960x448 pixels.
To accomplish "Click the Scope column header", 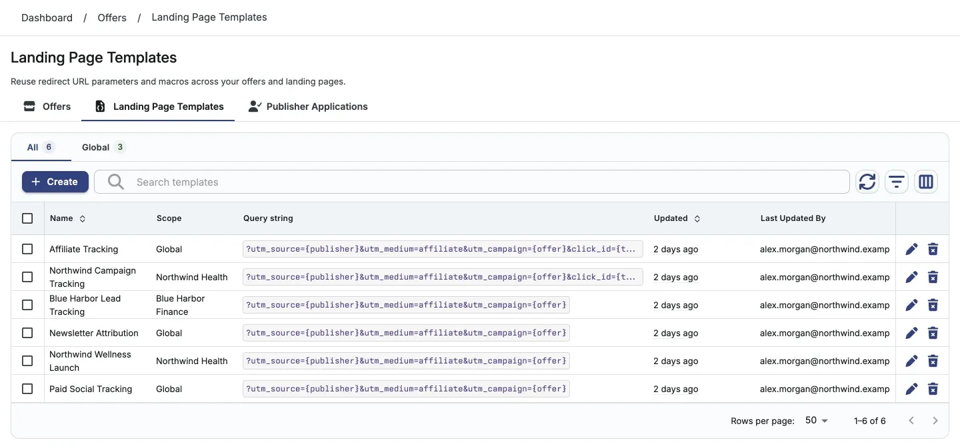I will click(169, 218).
